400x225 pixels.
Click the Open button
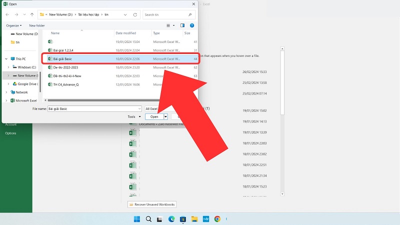coord(154,116)
